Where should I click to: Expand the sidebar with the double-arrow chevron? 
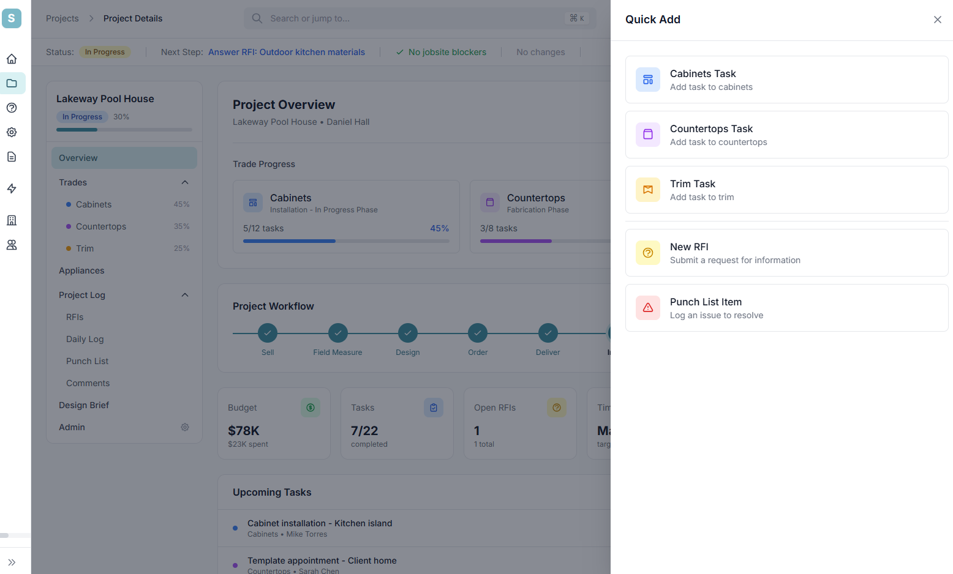click(11, 562)
